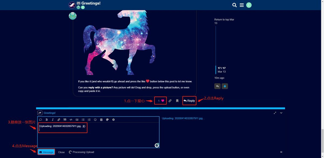The image size is (324, 158).
Task: Hide the preview pane with the double chevron
Action: pyautogui.click(x=281, y=152)
